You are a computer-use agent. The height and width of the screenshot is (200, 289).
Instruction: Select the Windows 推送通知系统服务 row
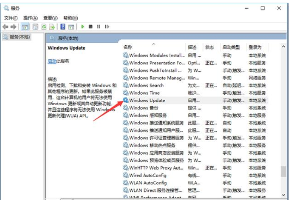(195, 123)
